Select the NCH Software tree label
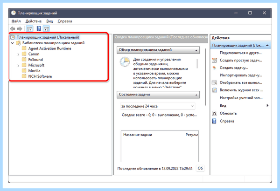 pyautogui.click(x=40, y=76)
